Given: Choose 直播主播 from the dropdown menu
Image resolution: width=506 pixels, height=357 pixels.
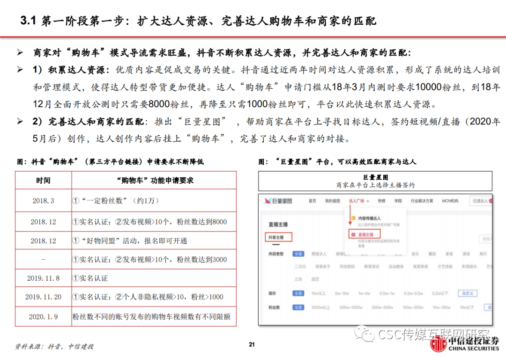Looking at the screenshot, I should [x=365, y=234].
